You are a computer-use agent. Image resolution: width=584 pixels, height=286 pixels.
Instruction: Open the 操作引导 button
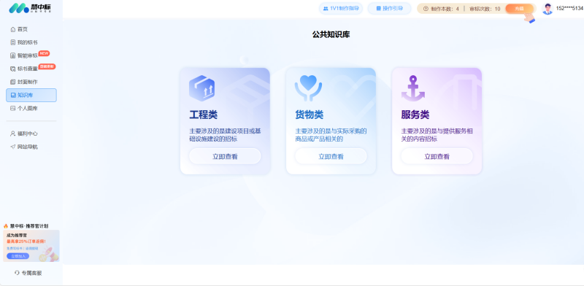pyautogui.click(x=390, y=9)
